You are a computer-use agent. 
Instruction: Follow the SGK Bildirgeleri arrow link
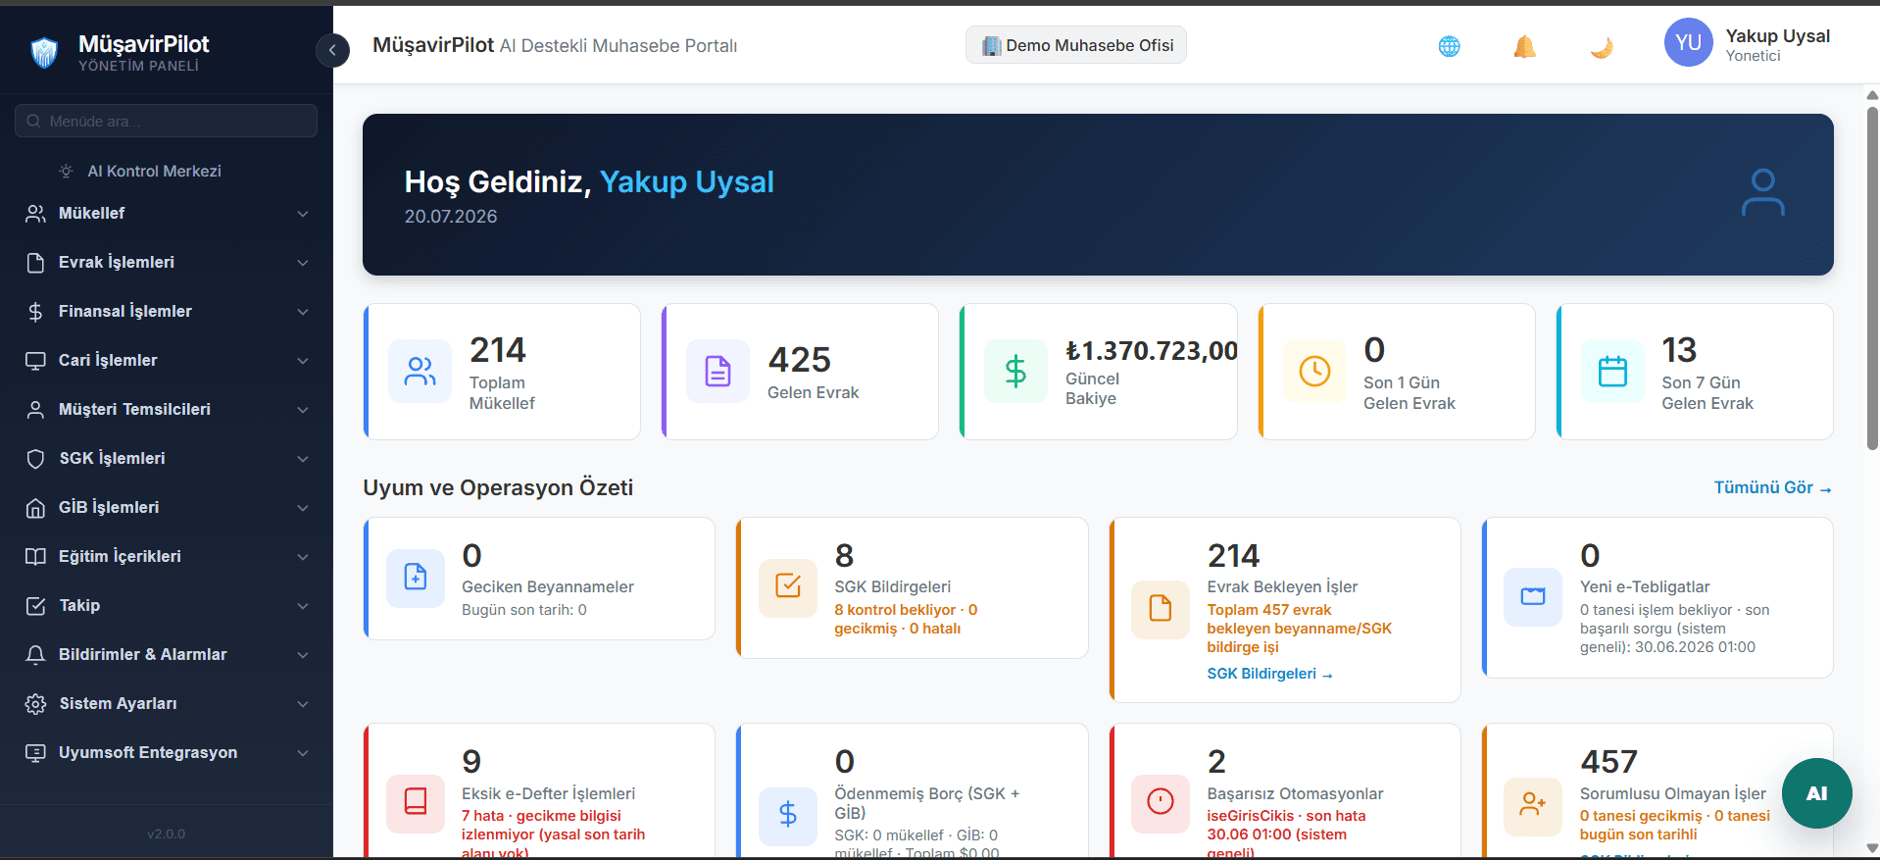pyautogui.click(x=1269, y=674)
